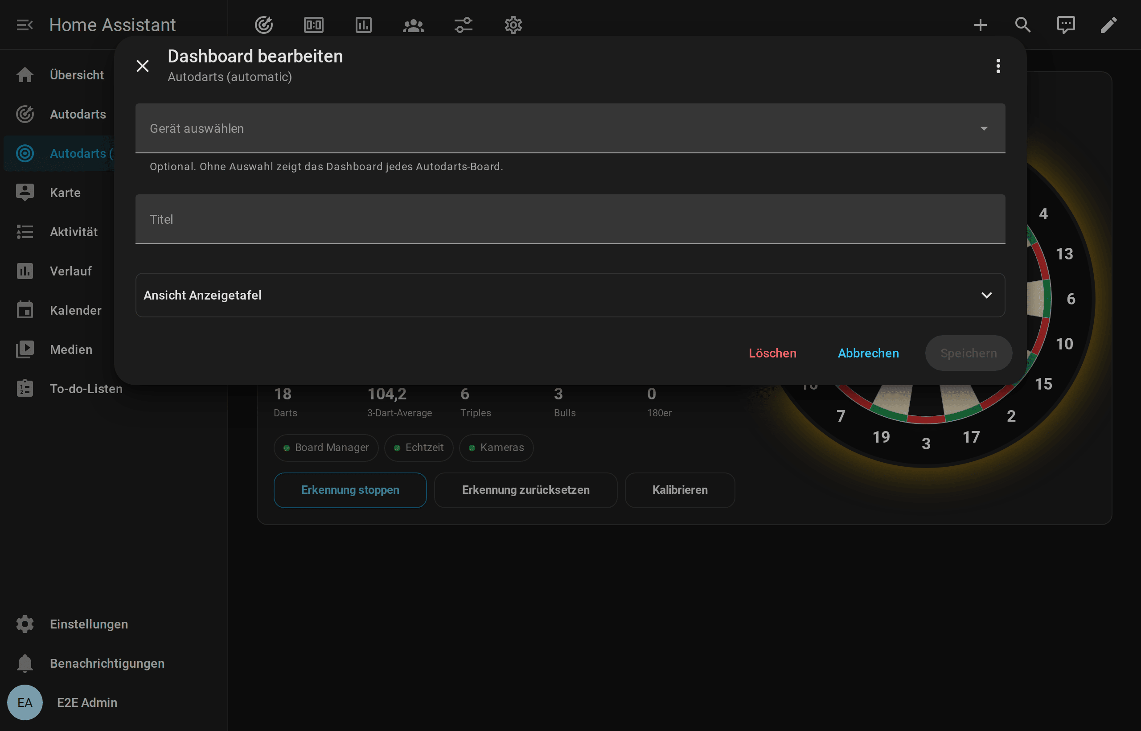This screenshot has height=731, width=1141.
Task: Open the Autodarts sidebar entry
Action: pos(59,114)
